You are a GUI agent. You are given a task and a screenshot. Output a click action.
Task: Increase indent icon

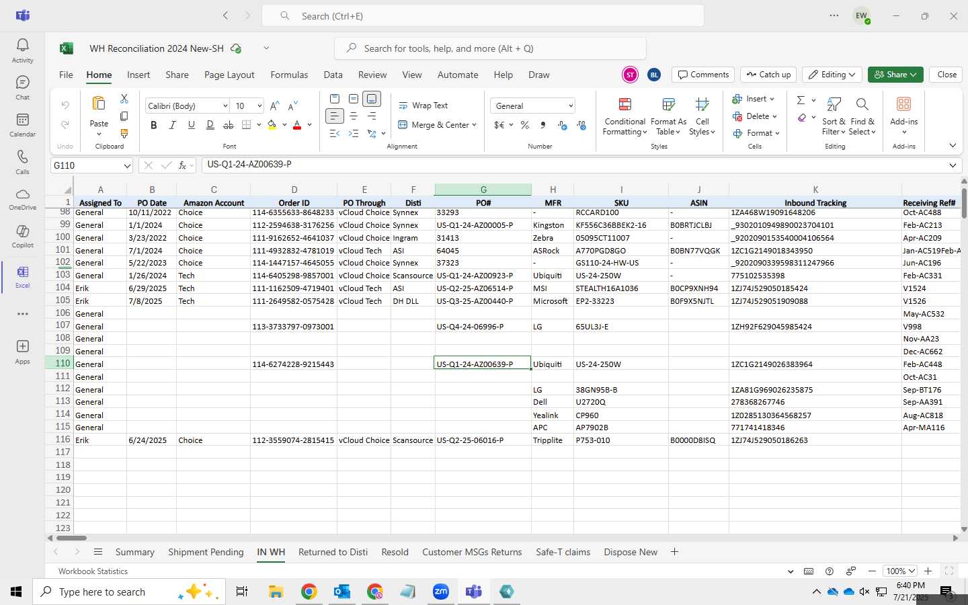tap(354, 133)
